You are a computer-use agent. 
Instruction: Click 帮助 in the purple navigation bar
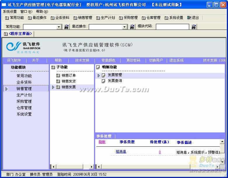click(58, 60)
